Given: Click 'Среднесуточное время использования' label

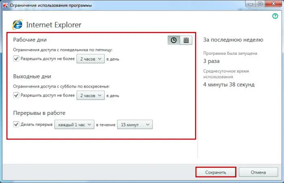Looking at the screenshot, I should coord(226,74).
